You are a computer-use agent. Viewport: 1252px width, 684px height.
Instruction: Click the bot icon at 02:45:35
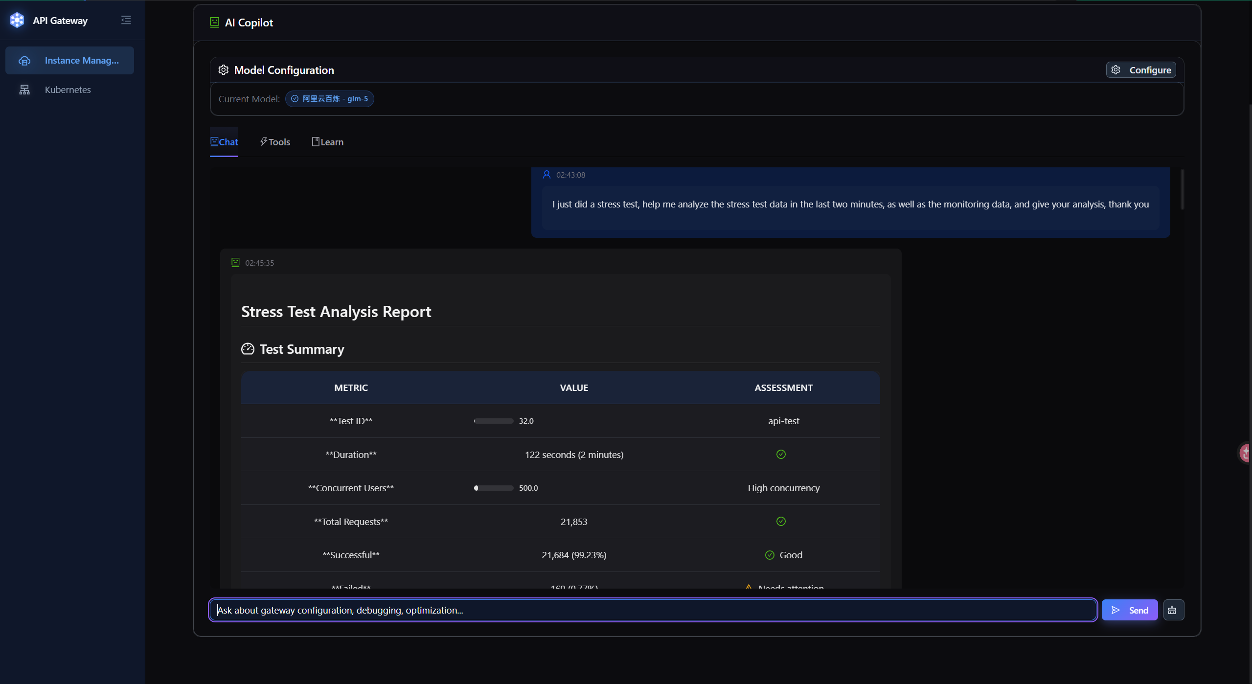(235, 262)
